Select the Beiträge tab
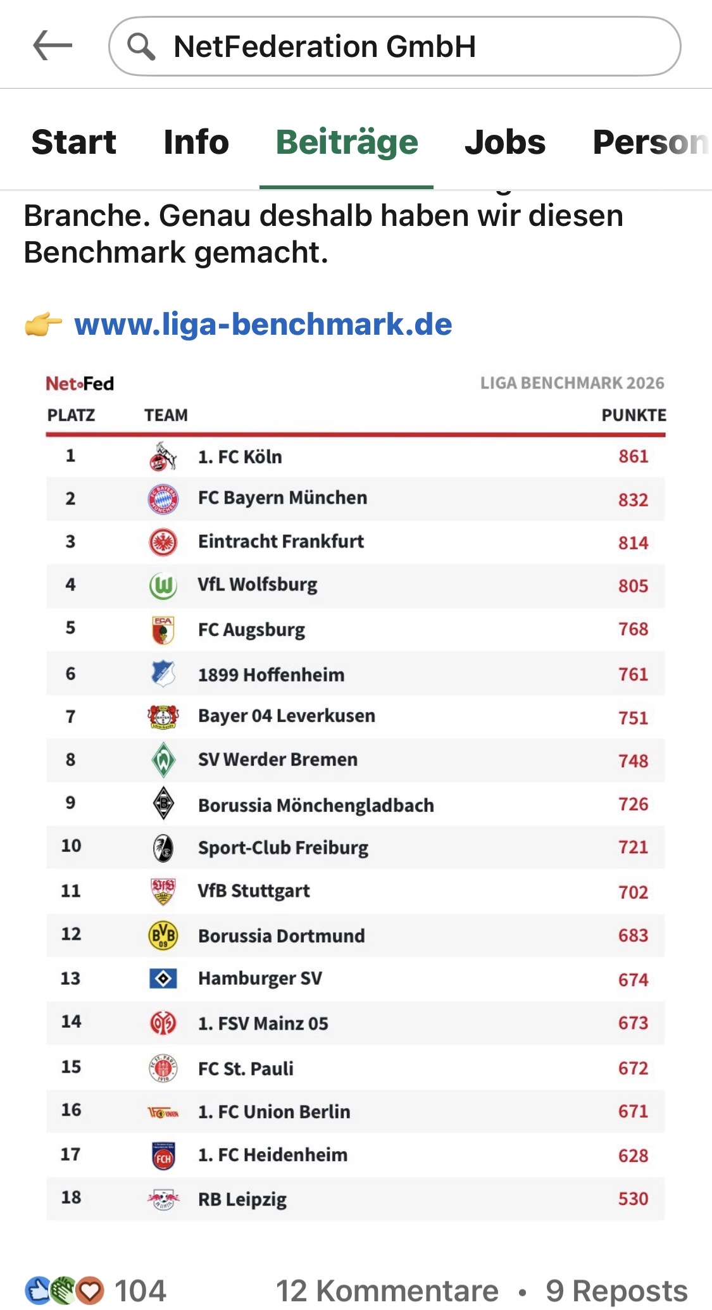Screen dimensions: 712x1310 347,142
